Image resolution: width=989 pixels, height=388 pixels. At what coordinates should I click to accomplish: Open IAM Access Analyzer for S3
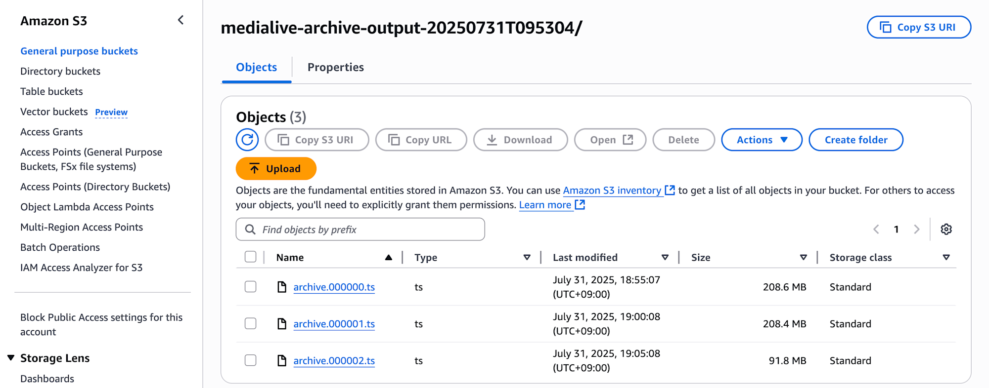[81, 268]
